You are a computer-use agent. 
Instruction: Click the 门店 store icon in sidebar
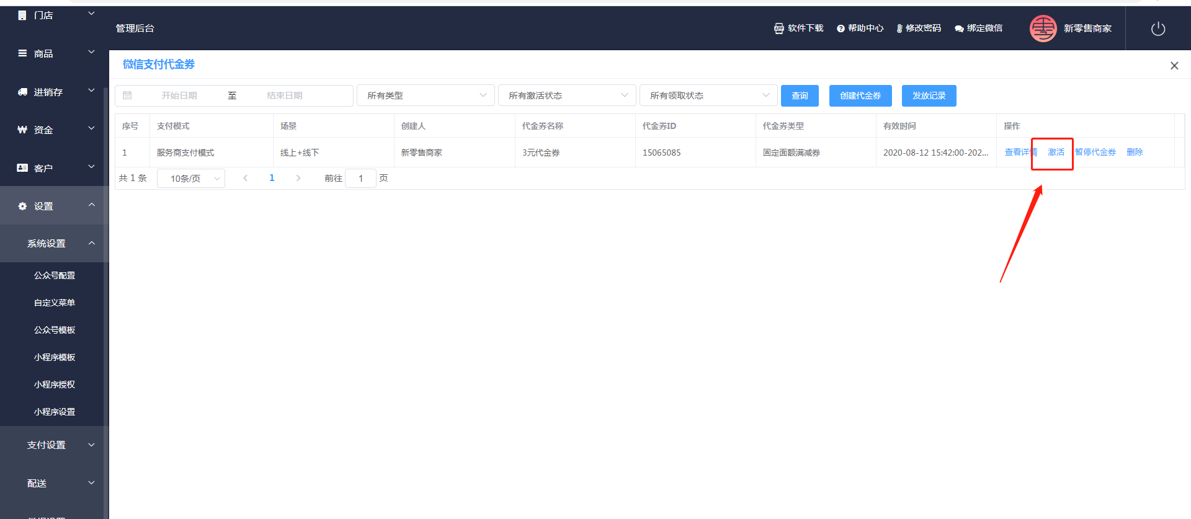[22, 15]
